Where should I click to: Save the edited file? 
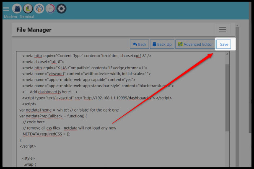click(224, 44)
